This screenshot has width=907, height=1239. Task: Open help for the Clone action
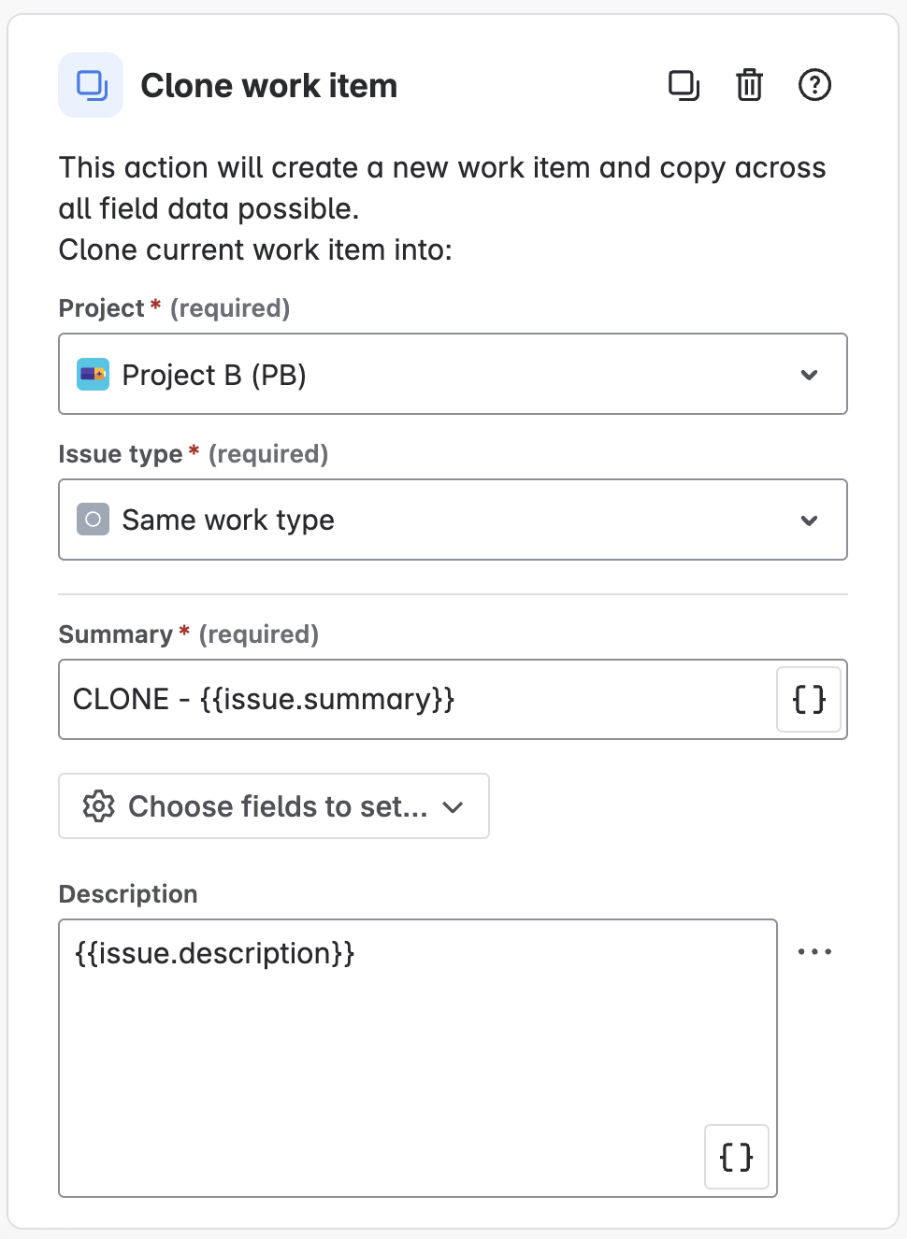(x=813, y=85)
